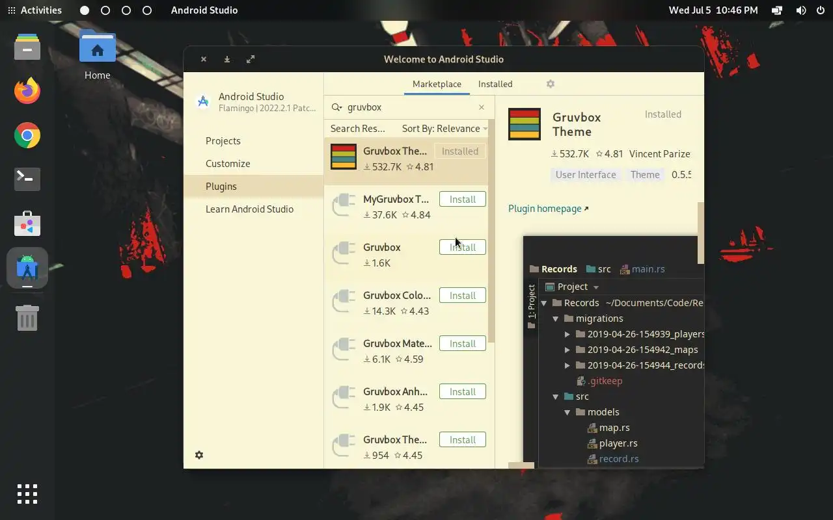Open the Sort By Relevance dropdown
The width and height of the screenshot is (833, 520).
tap(444, 129)
